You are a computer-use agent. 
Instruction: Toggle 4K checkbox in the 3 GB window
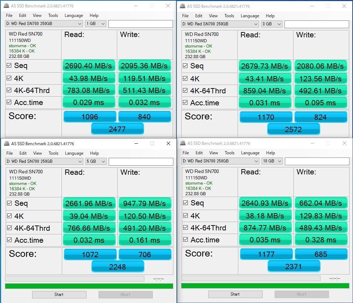pos(185,79)
